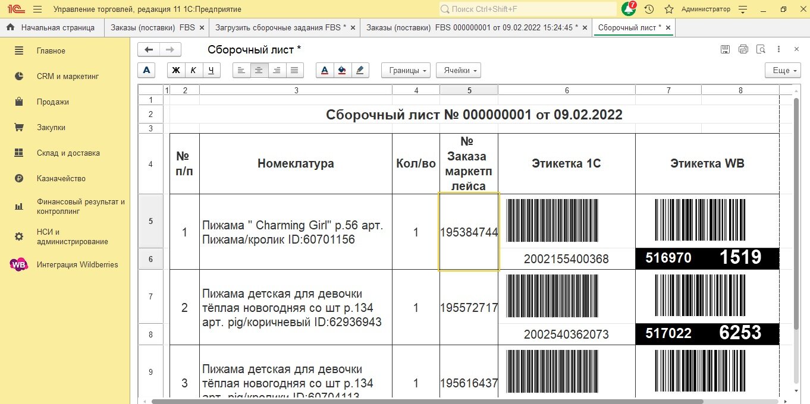
Task: Select WB label cell 517022 6253
Action: pos(707,334)
